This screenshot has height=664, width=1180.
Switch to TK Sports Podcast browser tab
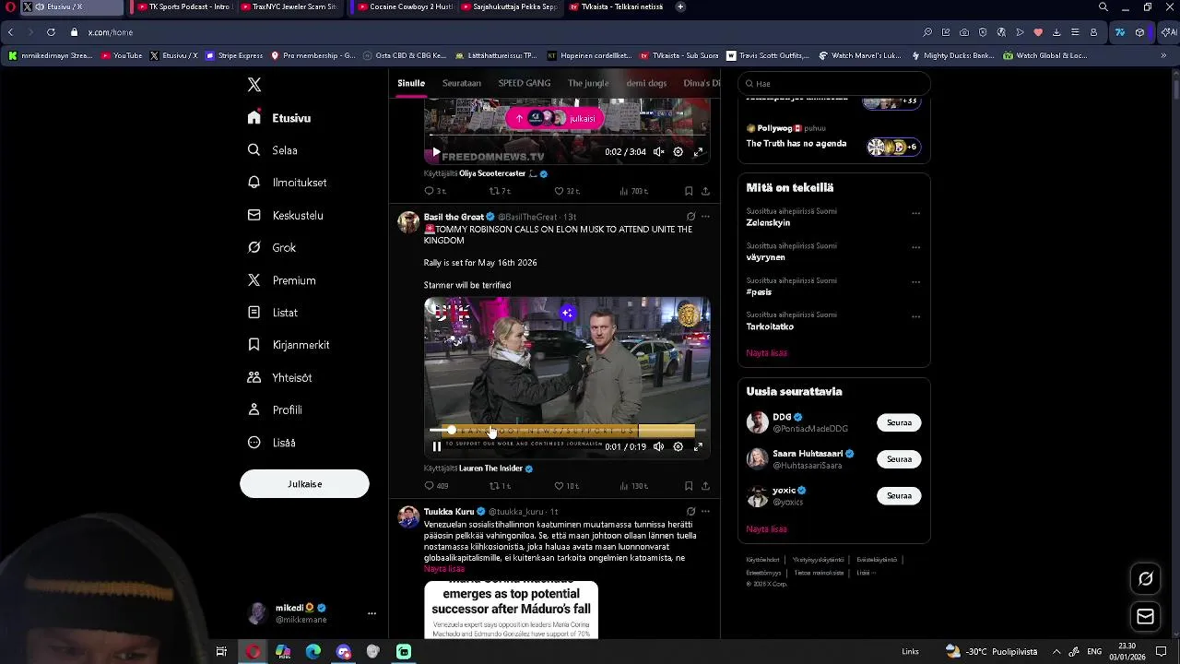(x=182, y=6)
